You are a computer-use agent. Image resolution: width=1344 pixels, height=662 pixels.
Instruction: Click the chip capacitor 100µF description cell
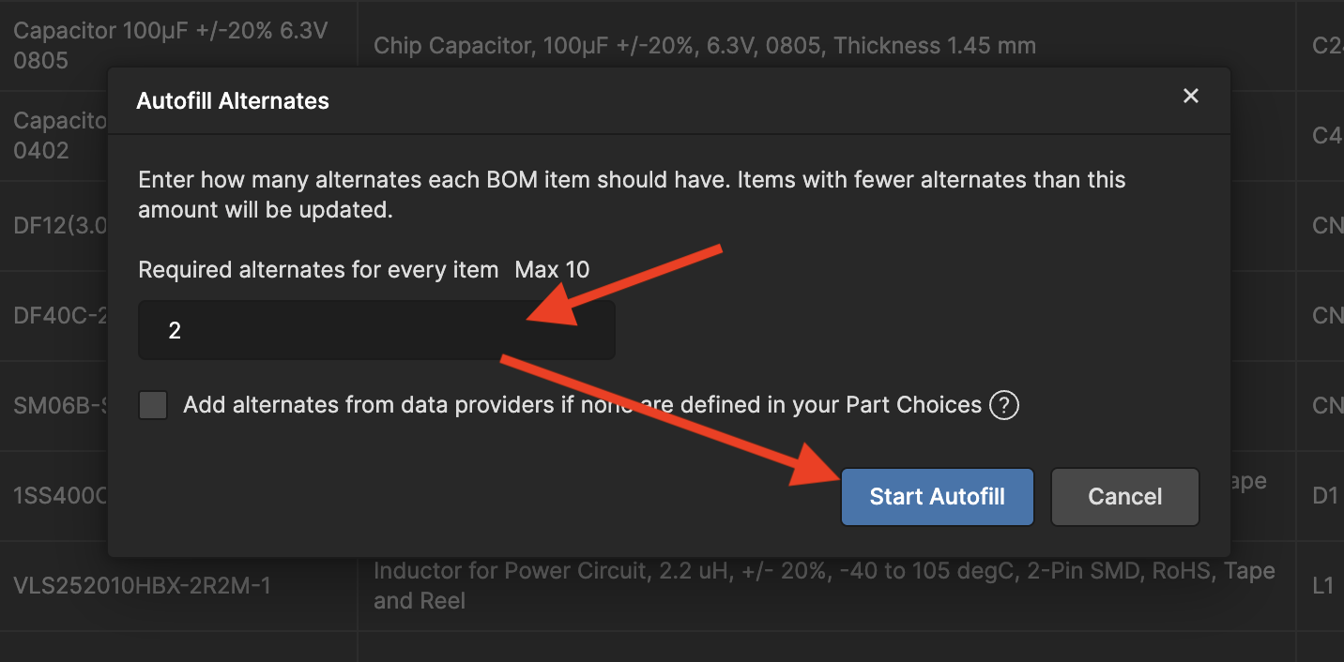pos(704,45)
